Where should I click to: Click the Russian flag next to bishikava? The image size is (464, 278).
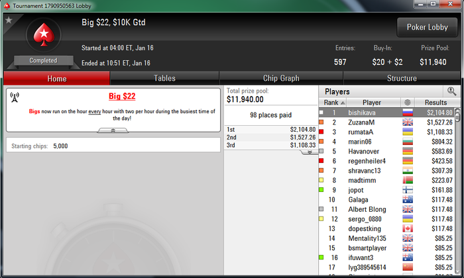point(408,113)
